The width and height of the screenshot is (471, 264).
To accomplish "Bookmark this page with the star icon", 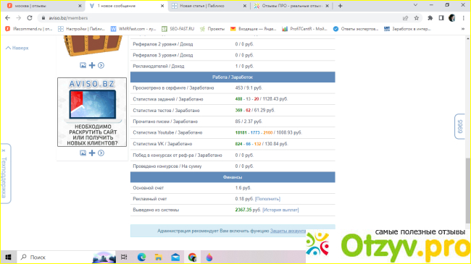I will (x=417, y=18).
